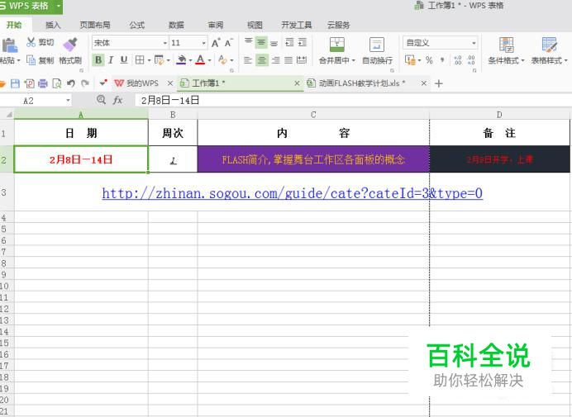572x417 pixels.
Task: Open Table Style (表格样式) menu
Action: pos(549,51)
